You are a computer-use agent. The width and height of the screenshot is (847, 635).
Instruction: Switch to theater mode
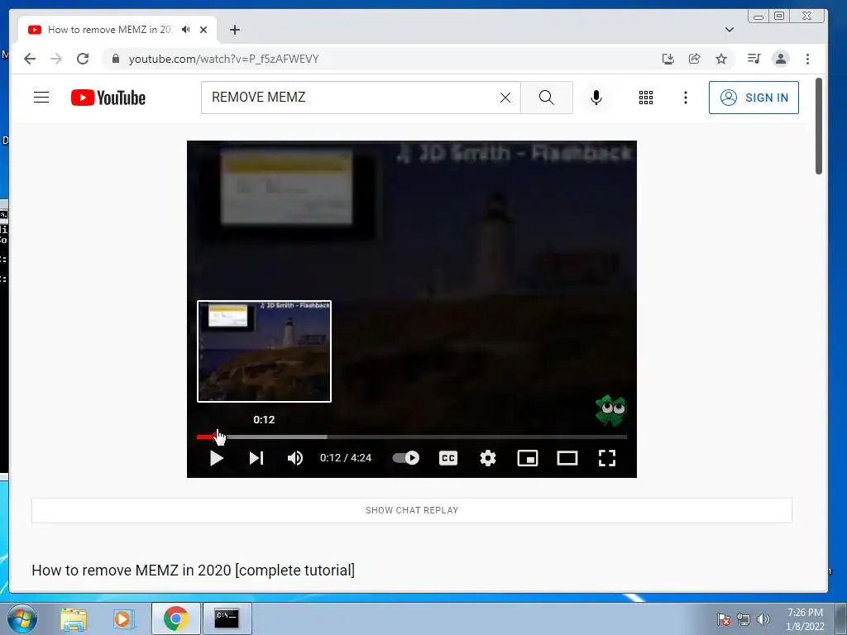(567, 458)
